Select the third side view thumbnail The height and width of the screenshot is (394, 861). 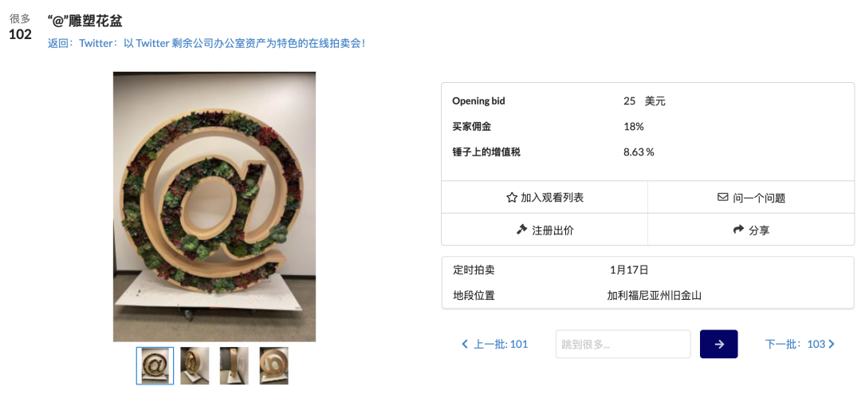tap(234, 365)
